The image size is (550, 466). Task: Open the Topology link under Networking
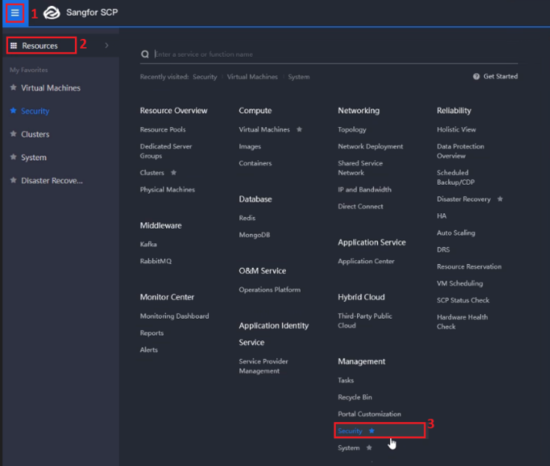point(352,129)
